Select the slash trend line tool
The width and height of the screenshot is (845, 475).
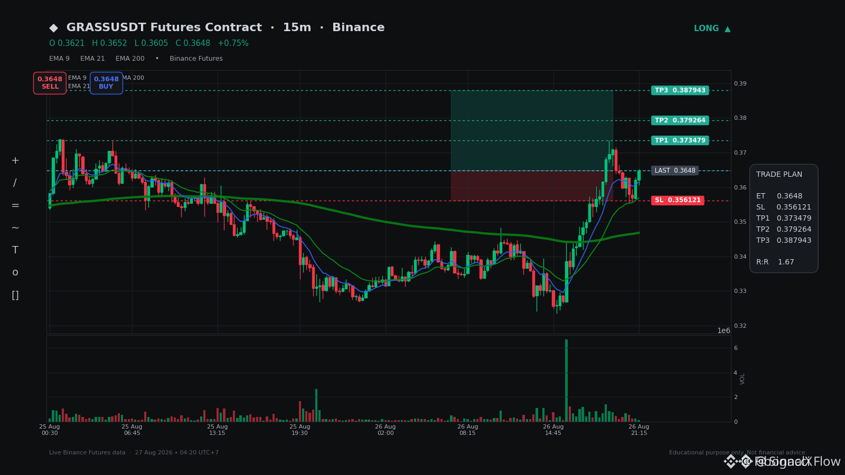(x=15, y=183)
